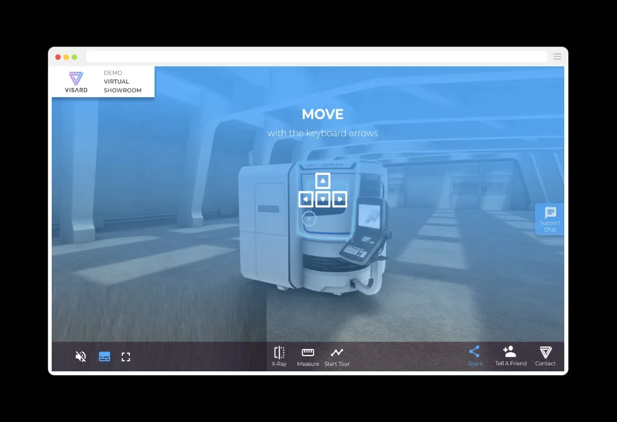Open the Contact option
617x422 pixels.
tap(546, 356)
